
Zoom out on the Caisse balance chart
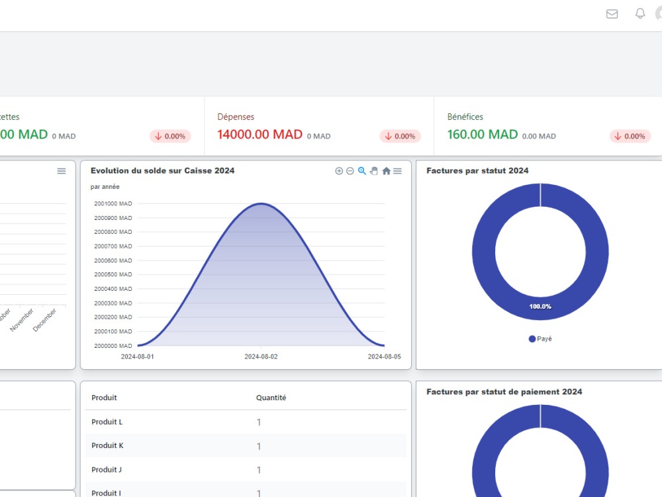tap(350, 171)
